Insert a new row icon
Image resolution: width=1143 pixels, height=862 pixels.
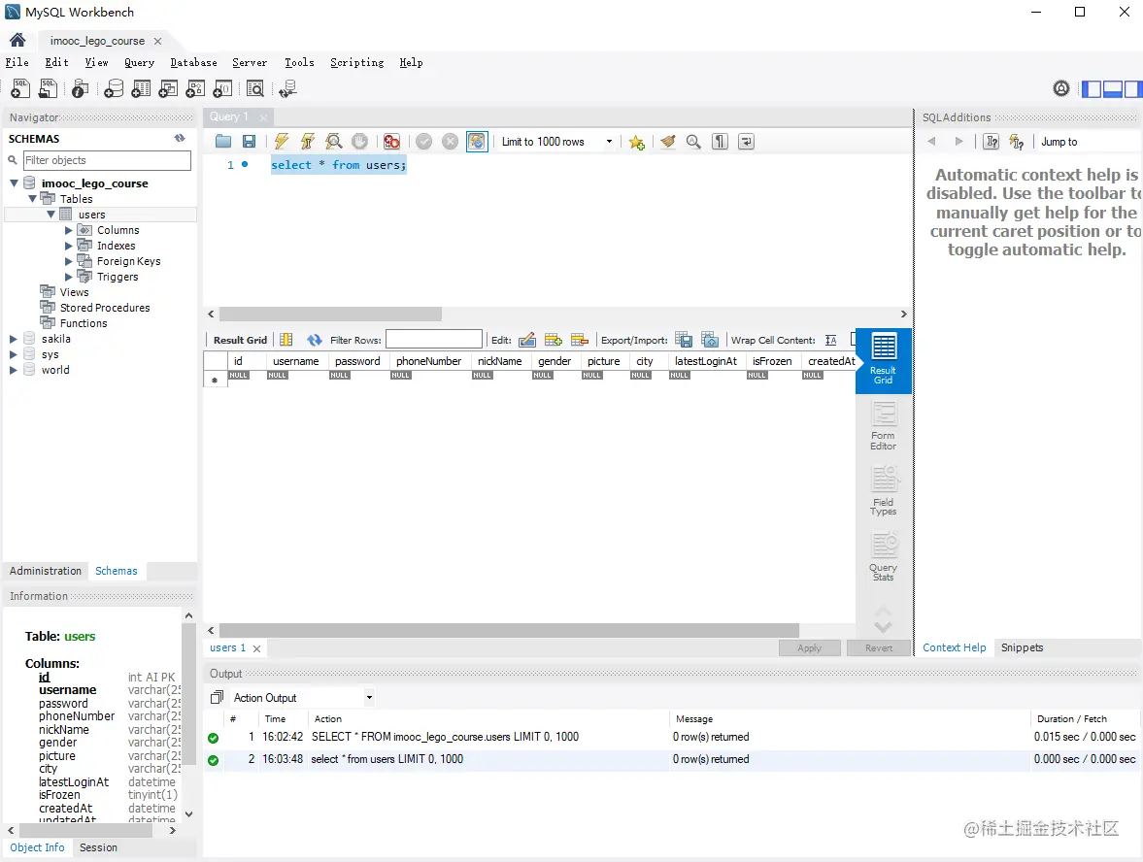pos(554,340)
